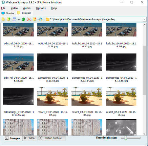Delete selected file with red X

(x=29, y=19)
